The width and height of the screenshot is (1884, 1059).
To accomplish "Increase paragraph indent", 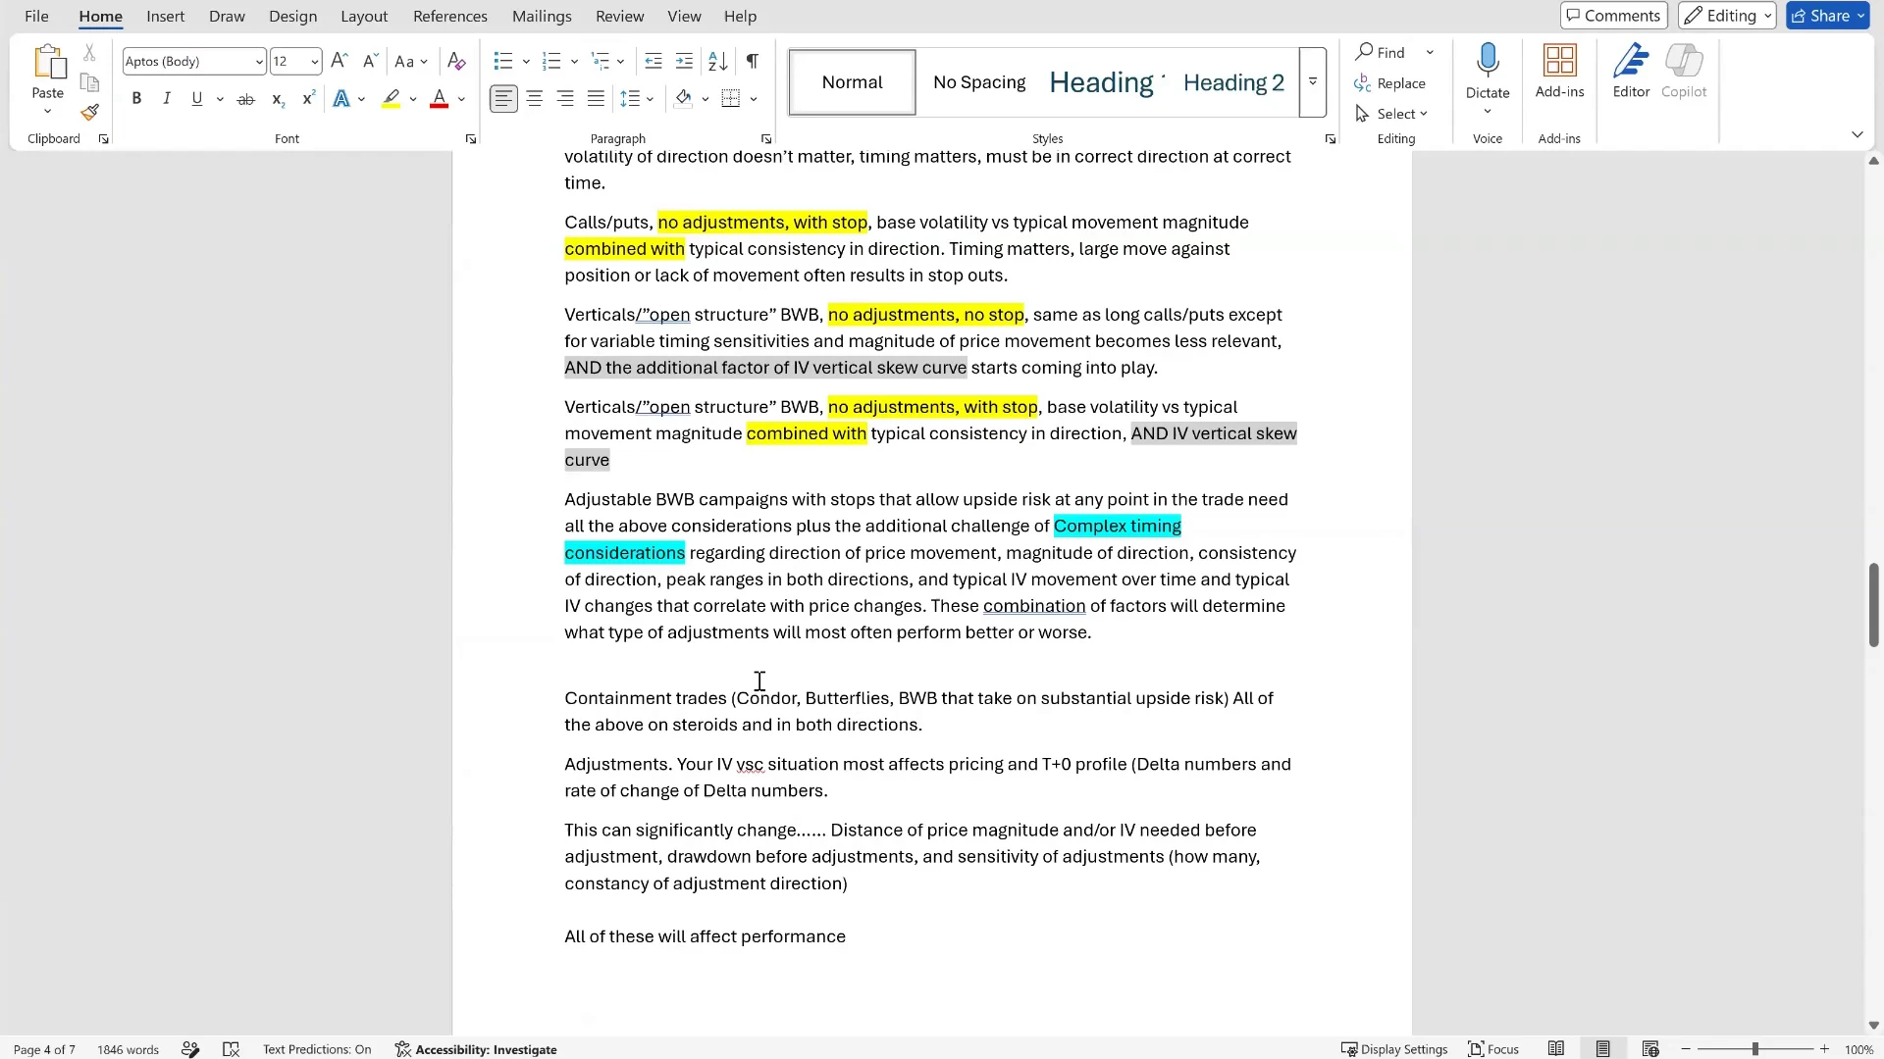I will [685, 61].
